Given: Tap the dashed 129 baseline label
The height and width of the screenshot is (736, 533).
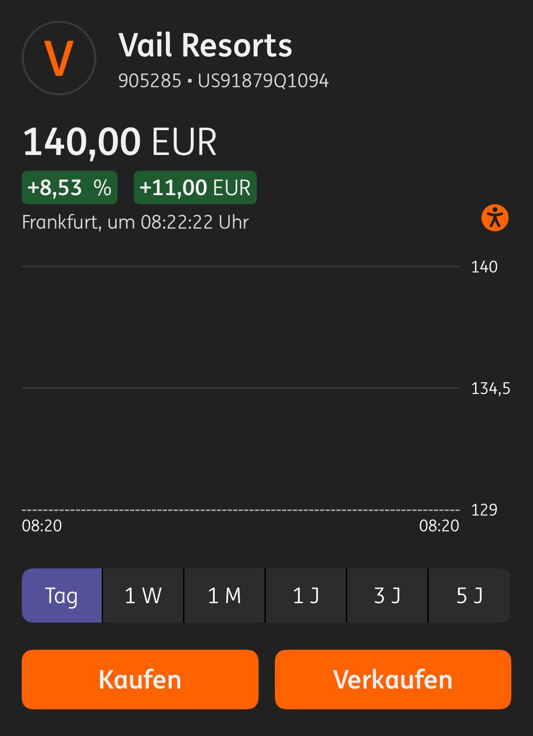Looking at the screenshot, I should pyautogui.click(x=484, y=510).
